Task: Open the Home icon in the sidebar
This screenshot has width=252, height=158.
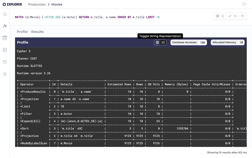Action: [x=5, y=14]
